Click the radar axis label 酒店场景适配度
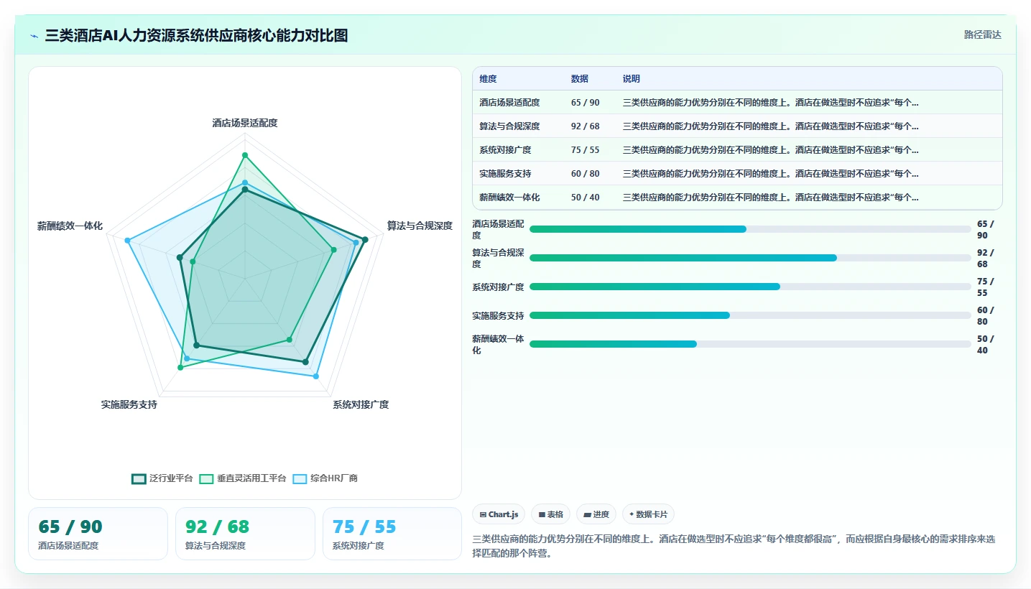Viewport: 1031px width, 589px height. (245, 124)
